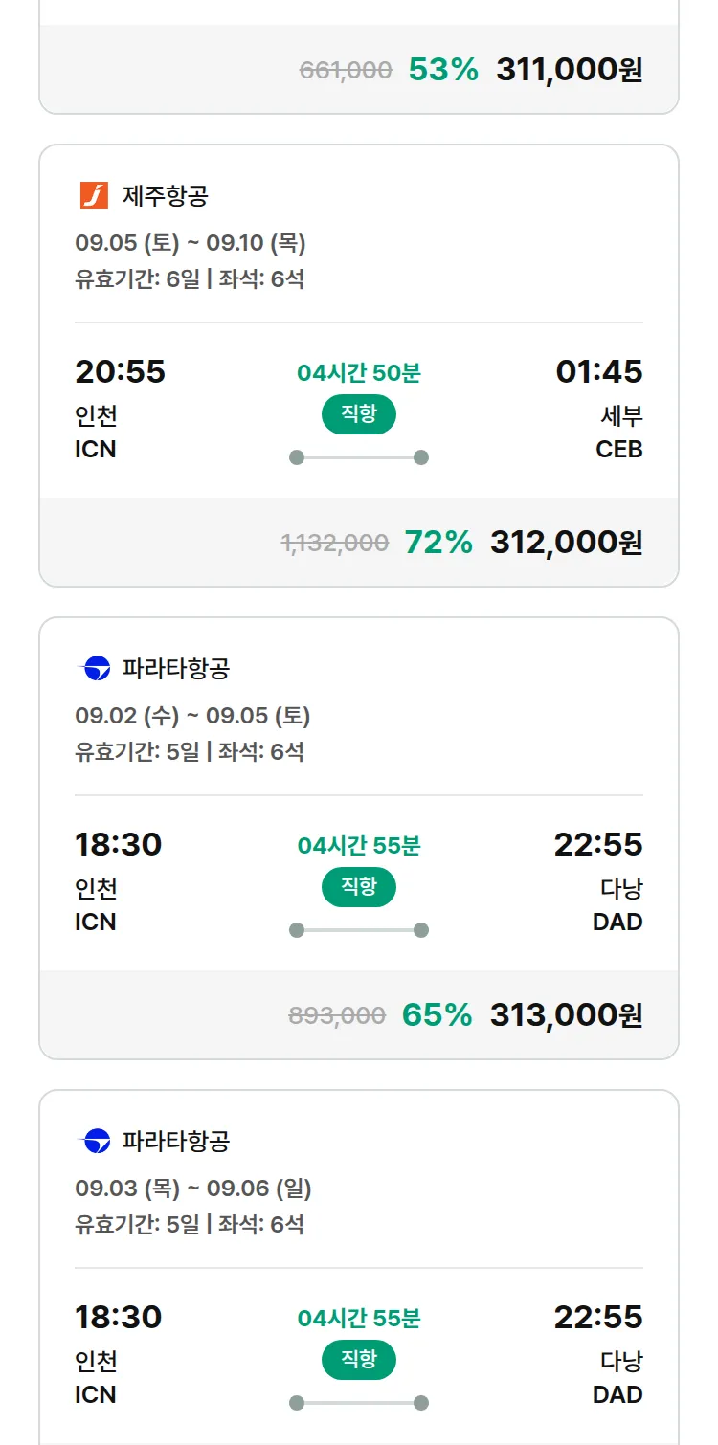
Task: Select the 09.02 (수) ~ 09.05 (토) date range
Action: point(192,716)
